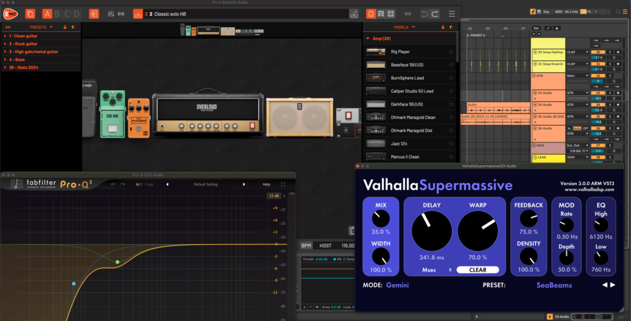Click the TH-U tuner broadcast icon
The image size is (631, 321).
click(121, 14)
